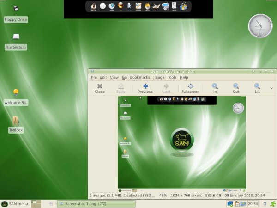Click the displayed screenshot image preview
Viewport: 277px width, 208px height.
pos(182,144)
